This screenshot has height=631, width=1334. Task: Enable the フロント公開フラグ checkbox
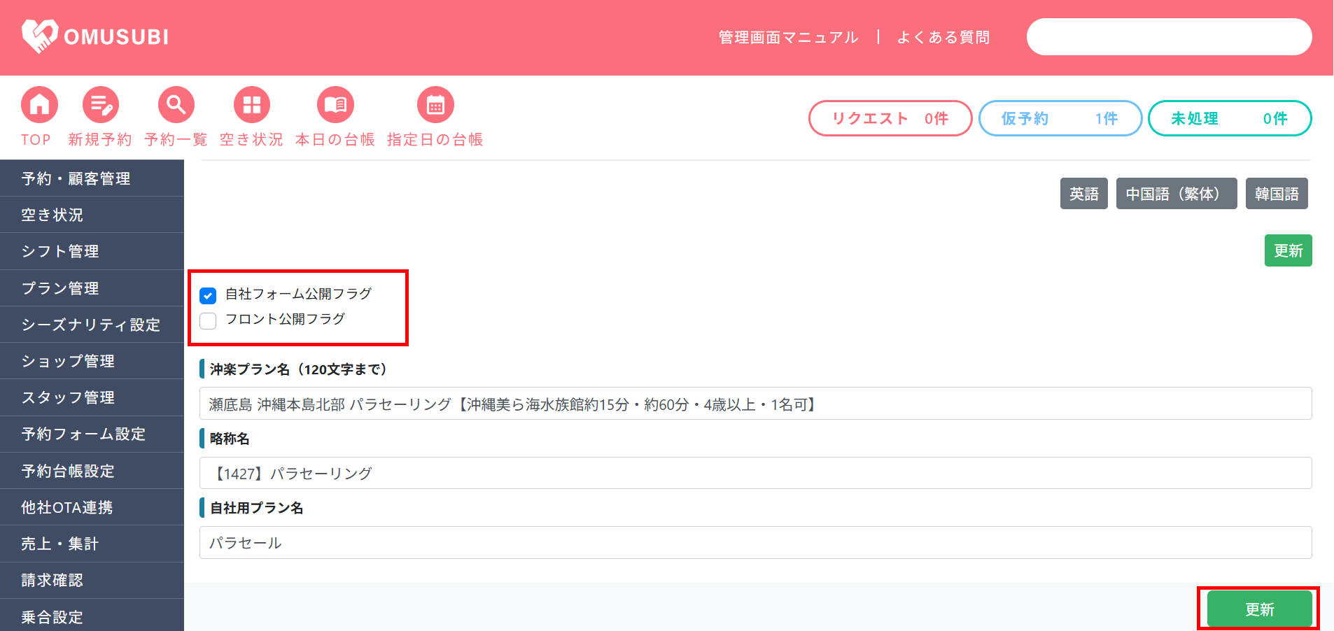click(x=208, y=320)
